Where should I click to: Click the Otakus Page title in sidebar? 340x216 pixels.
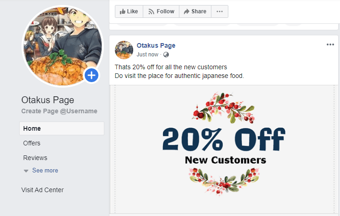[x=48, y=100]
